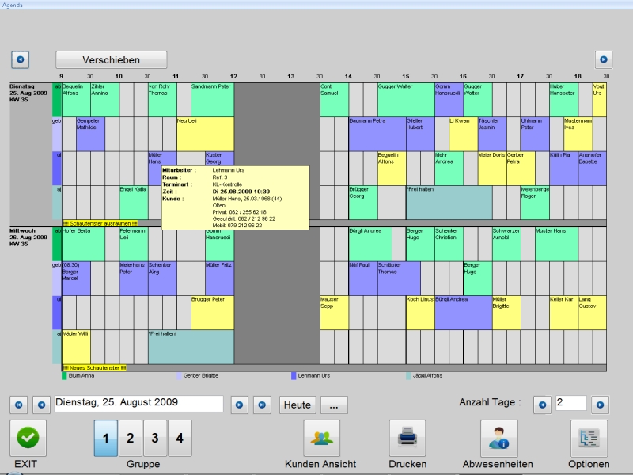The height and width of the screenshot is (475, 633).
Task: Select Engel Katia appointment
Action: (x=134, y=203)
